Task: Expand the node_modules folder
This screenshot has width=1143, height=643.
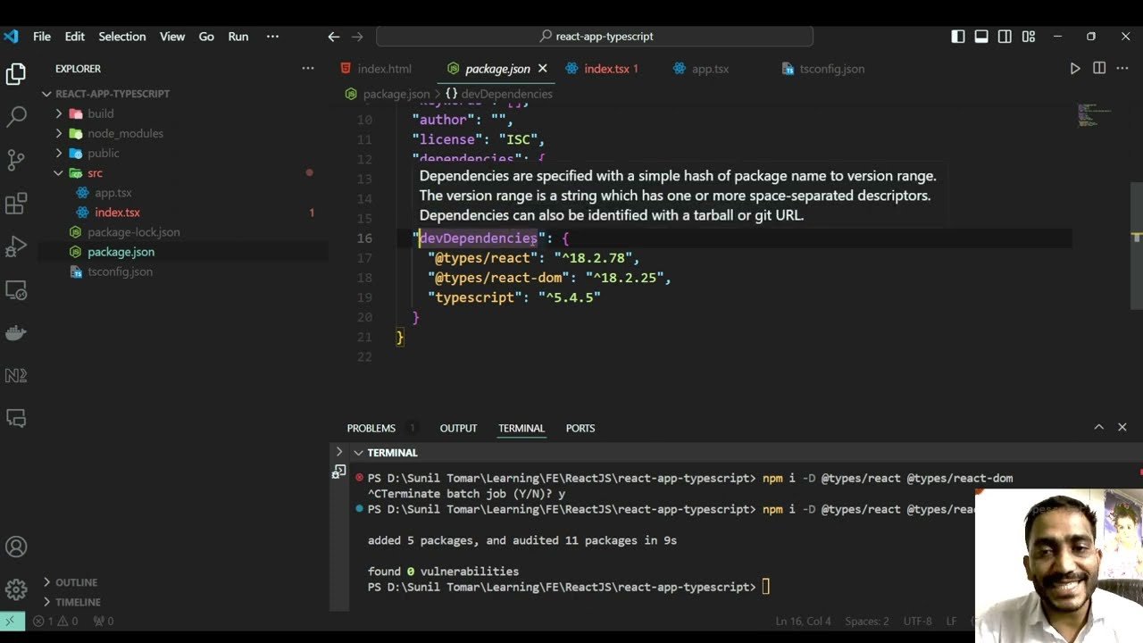Action: pyautogui.click(x=59, y=133)
